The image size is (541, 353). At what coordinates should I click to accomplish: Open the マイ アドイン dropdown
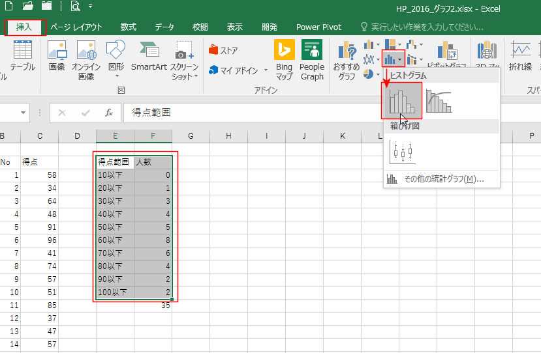pos(239,70)
